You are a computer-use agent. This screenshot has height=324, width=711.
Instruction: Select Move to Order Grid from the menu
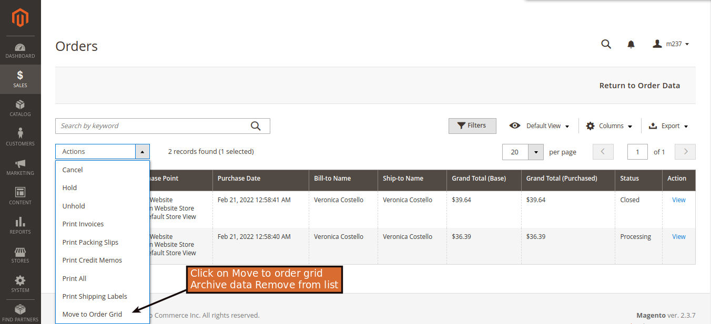coord(92,313)
